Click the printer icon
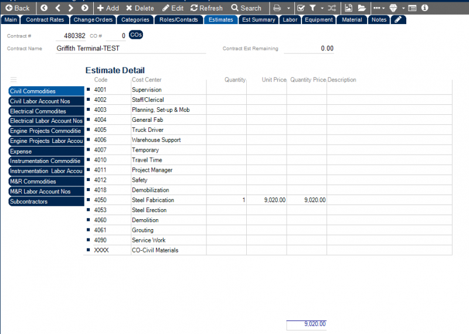 click(277, 8)
